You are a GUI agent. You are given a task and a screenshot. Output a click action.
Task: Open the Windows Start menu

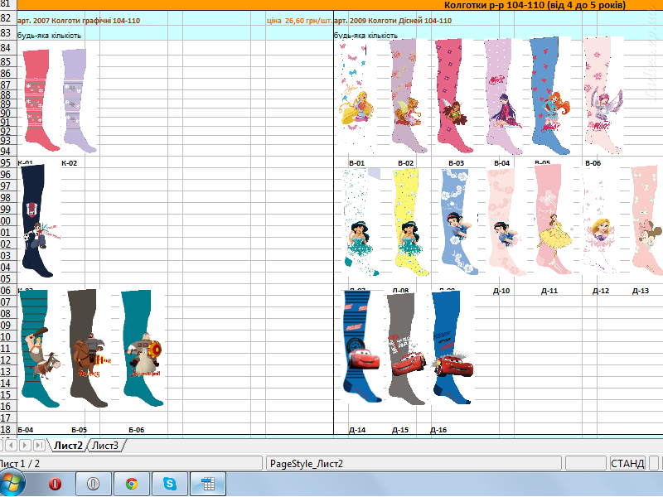pyautogui.click(x=11, y=484)
